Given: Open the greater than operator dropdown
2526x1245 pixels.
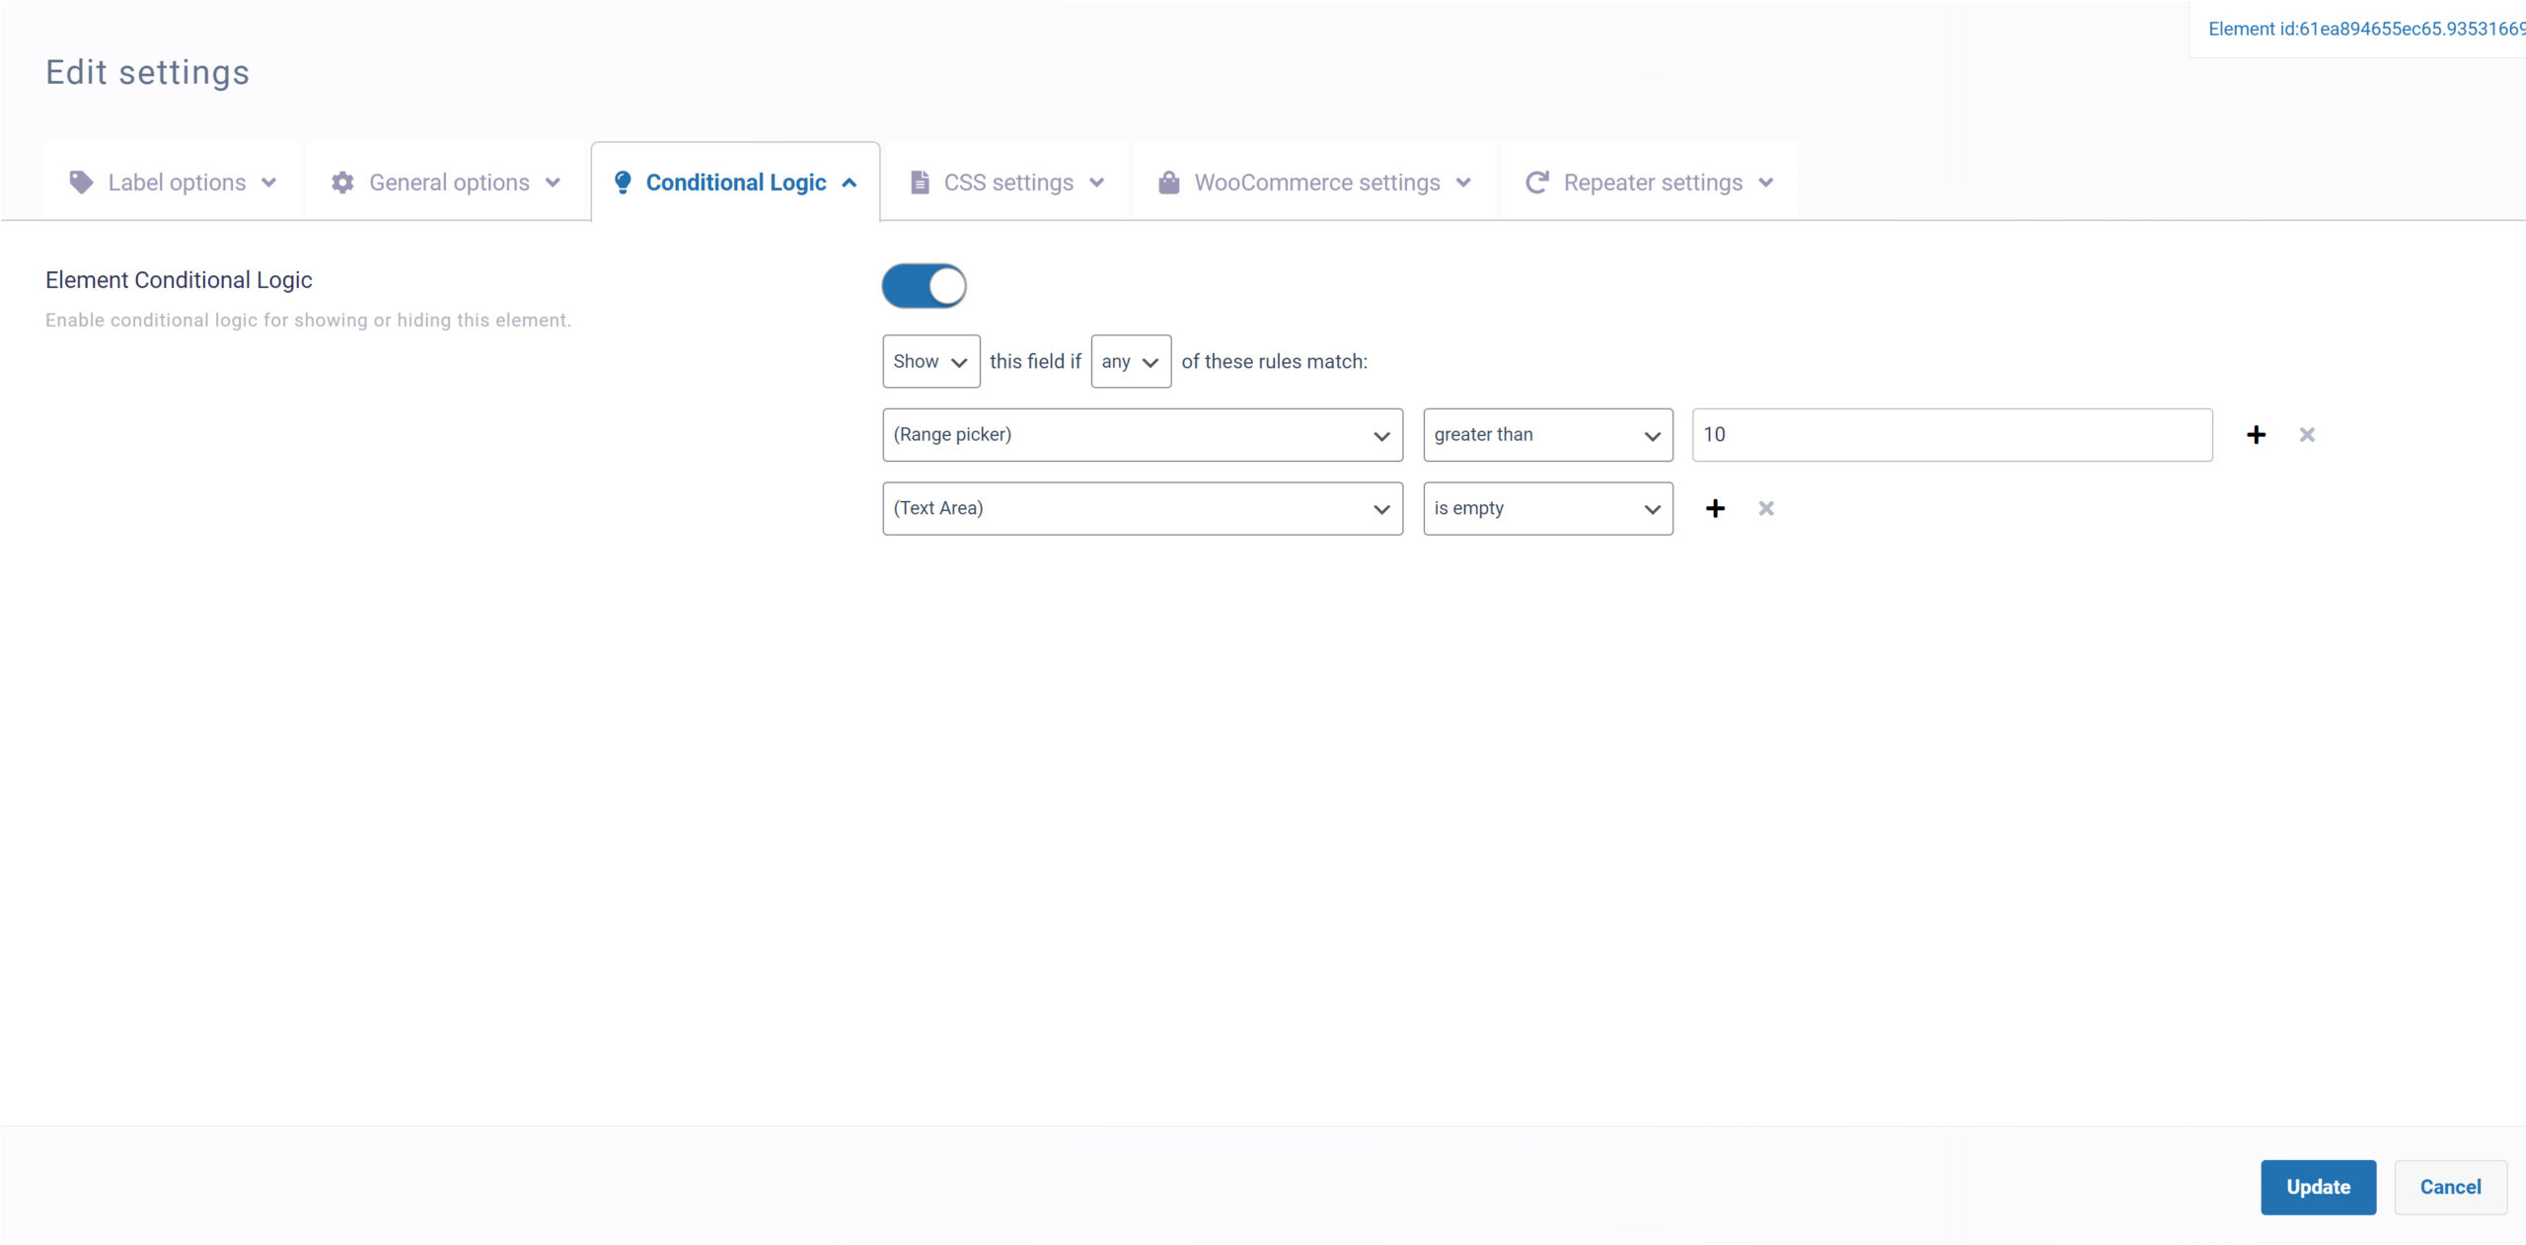Looking at the screenshot, I should pos(1548,435).
